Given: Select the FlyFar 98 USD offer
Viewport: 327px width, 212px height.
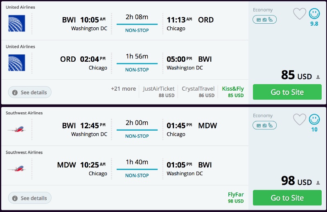Looking at the screenshot, I should (x=236, y=198).
